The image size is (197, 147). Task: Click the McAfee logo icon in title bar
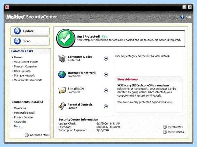click(x=7, y=8)
